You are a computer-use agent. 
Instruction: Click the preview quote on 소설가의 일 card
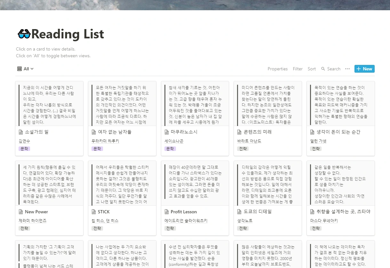(x=49, y=105)
